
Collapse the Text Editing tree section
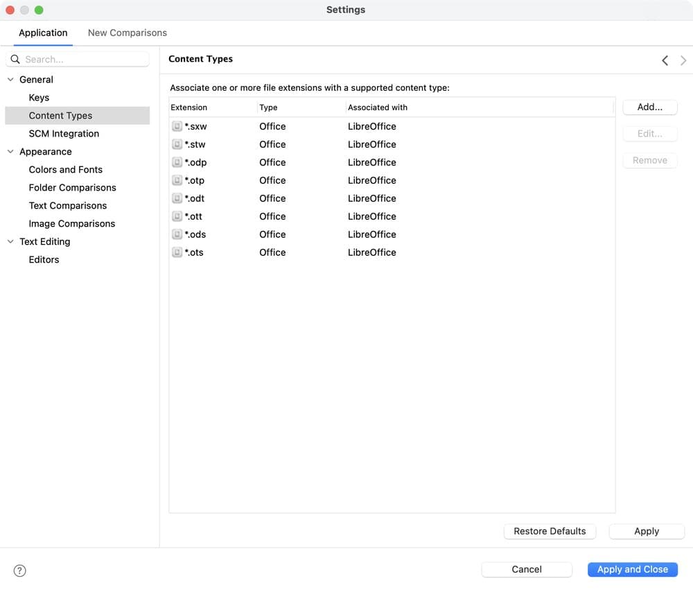(10, 242)
